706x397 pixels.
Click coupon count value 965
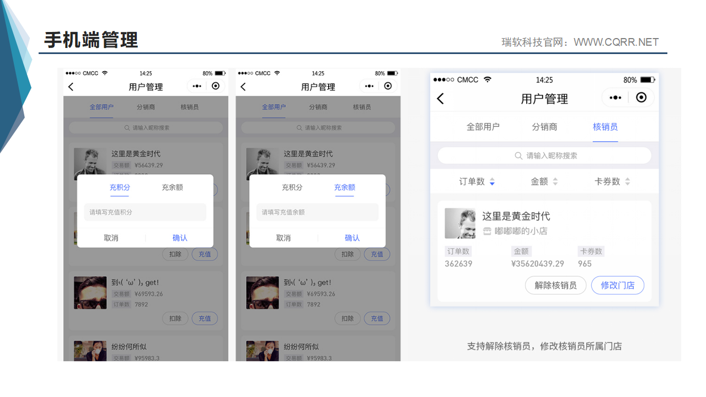pyautogui.click(x=585, y=264)
